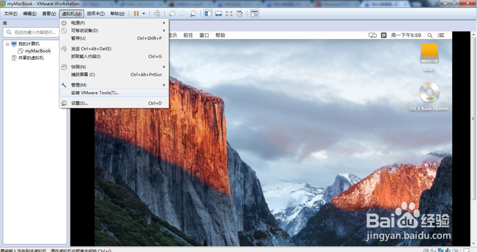Open Spotlight search magnifier icon
The height and width of the screenshot is (252, 477).
[430, 35]
